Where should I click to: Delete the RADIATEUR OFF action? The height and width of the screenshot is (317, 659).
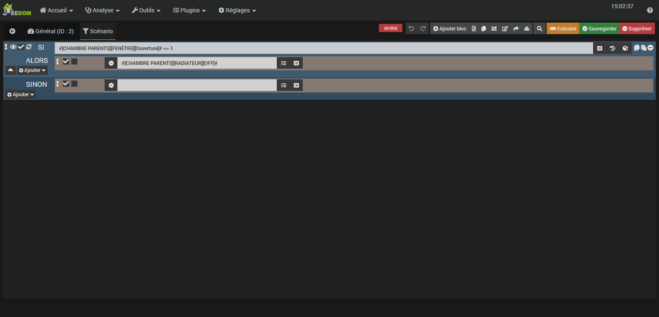111,63
